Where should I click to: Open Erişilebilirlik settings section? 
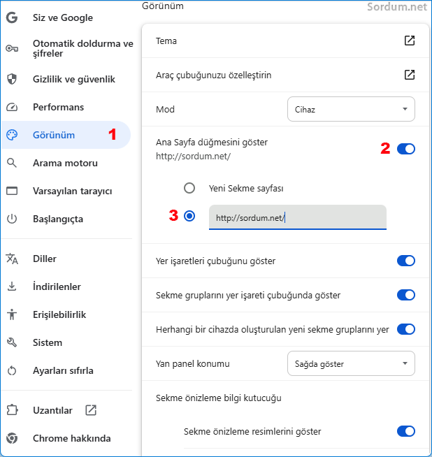(x=66, y=314)
